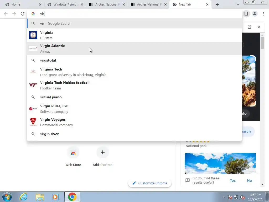The image size is (269, 202).
Task: Close the Home tab
Action: [40, 4]
